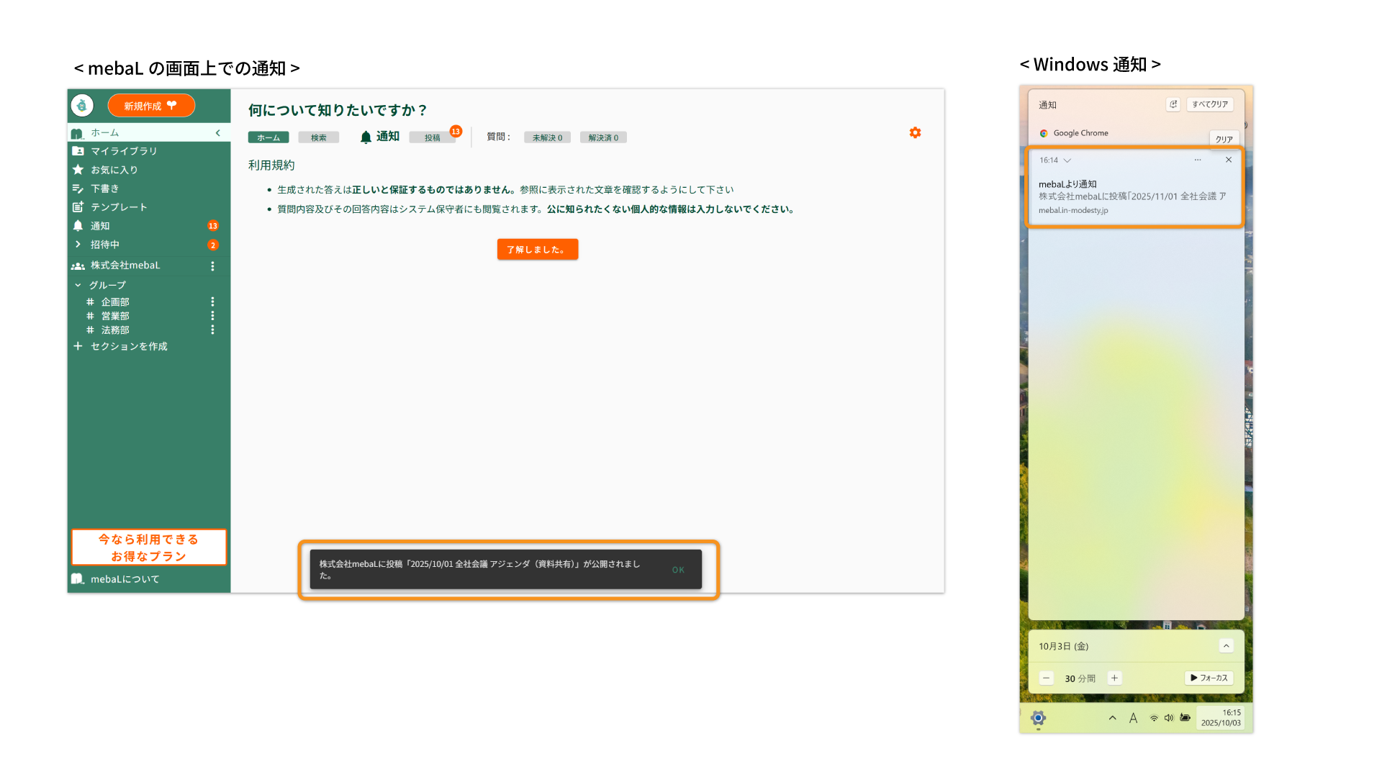Viewport: 1382px width, 777px height.
Task: Increase focus time with plus button
Action: click(x=1114, y=678)
